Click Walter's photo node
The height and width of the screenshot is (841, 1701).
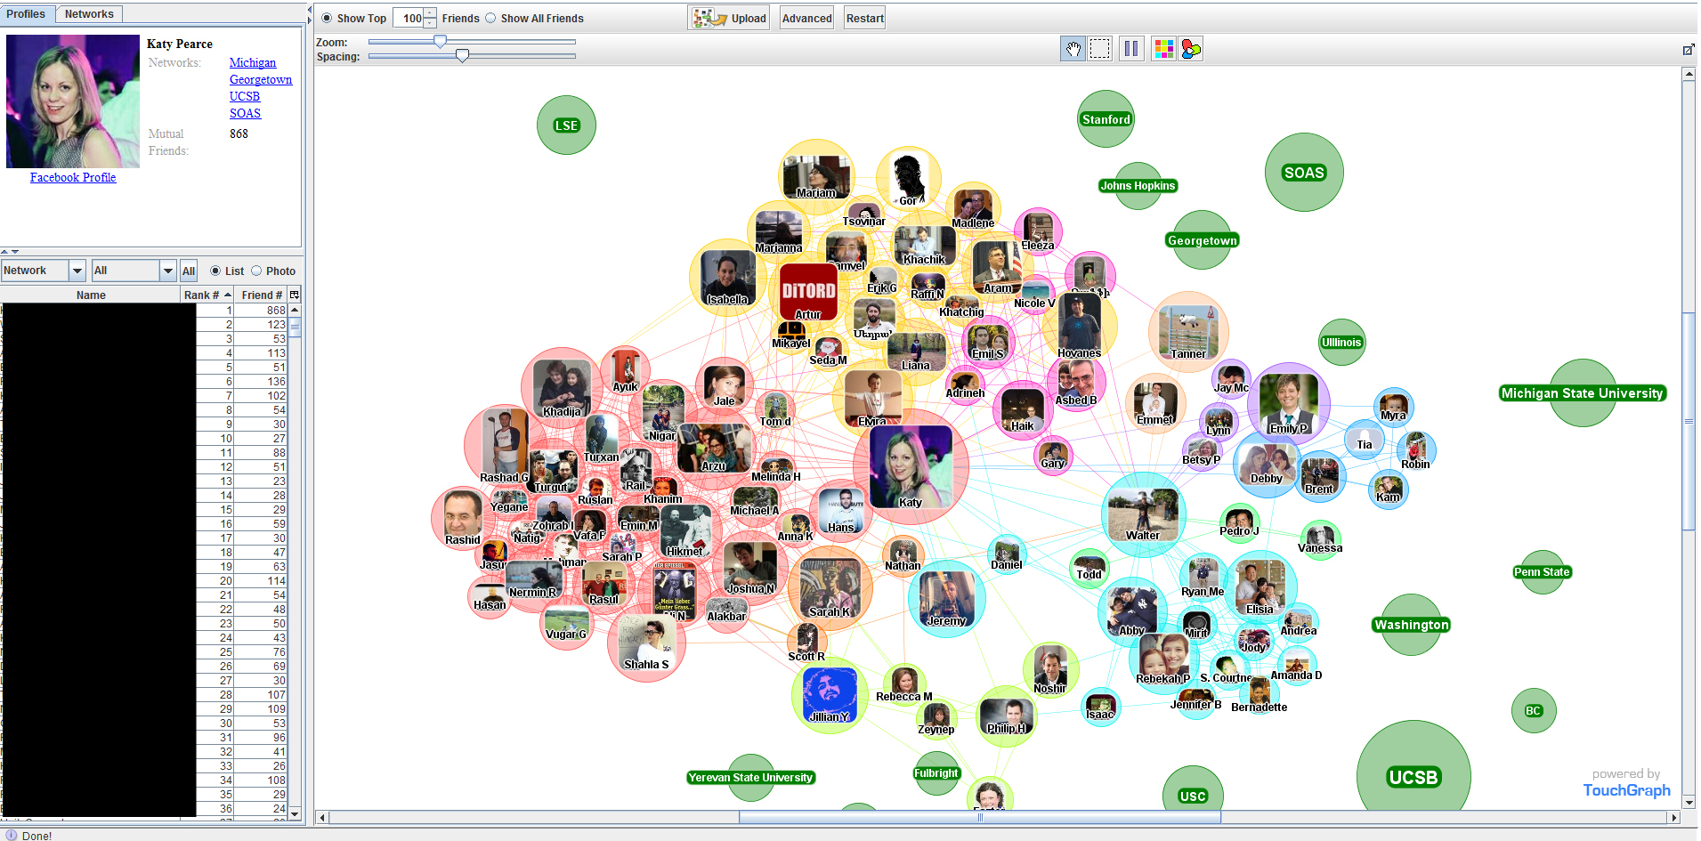pyautogui.click(x=1143, y=515)
